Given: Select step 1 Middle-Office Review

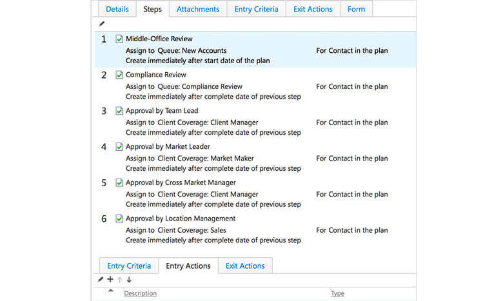Looking at the screenshot, I should 255,50.
